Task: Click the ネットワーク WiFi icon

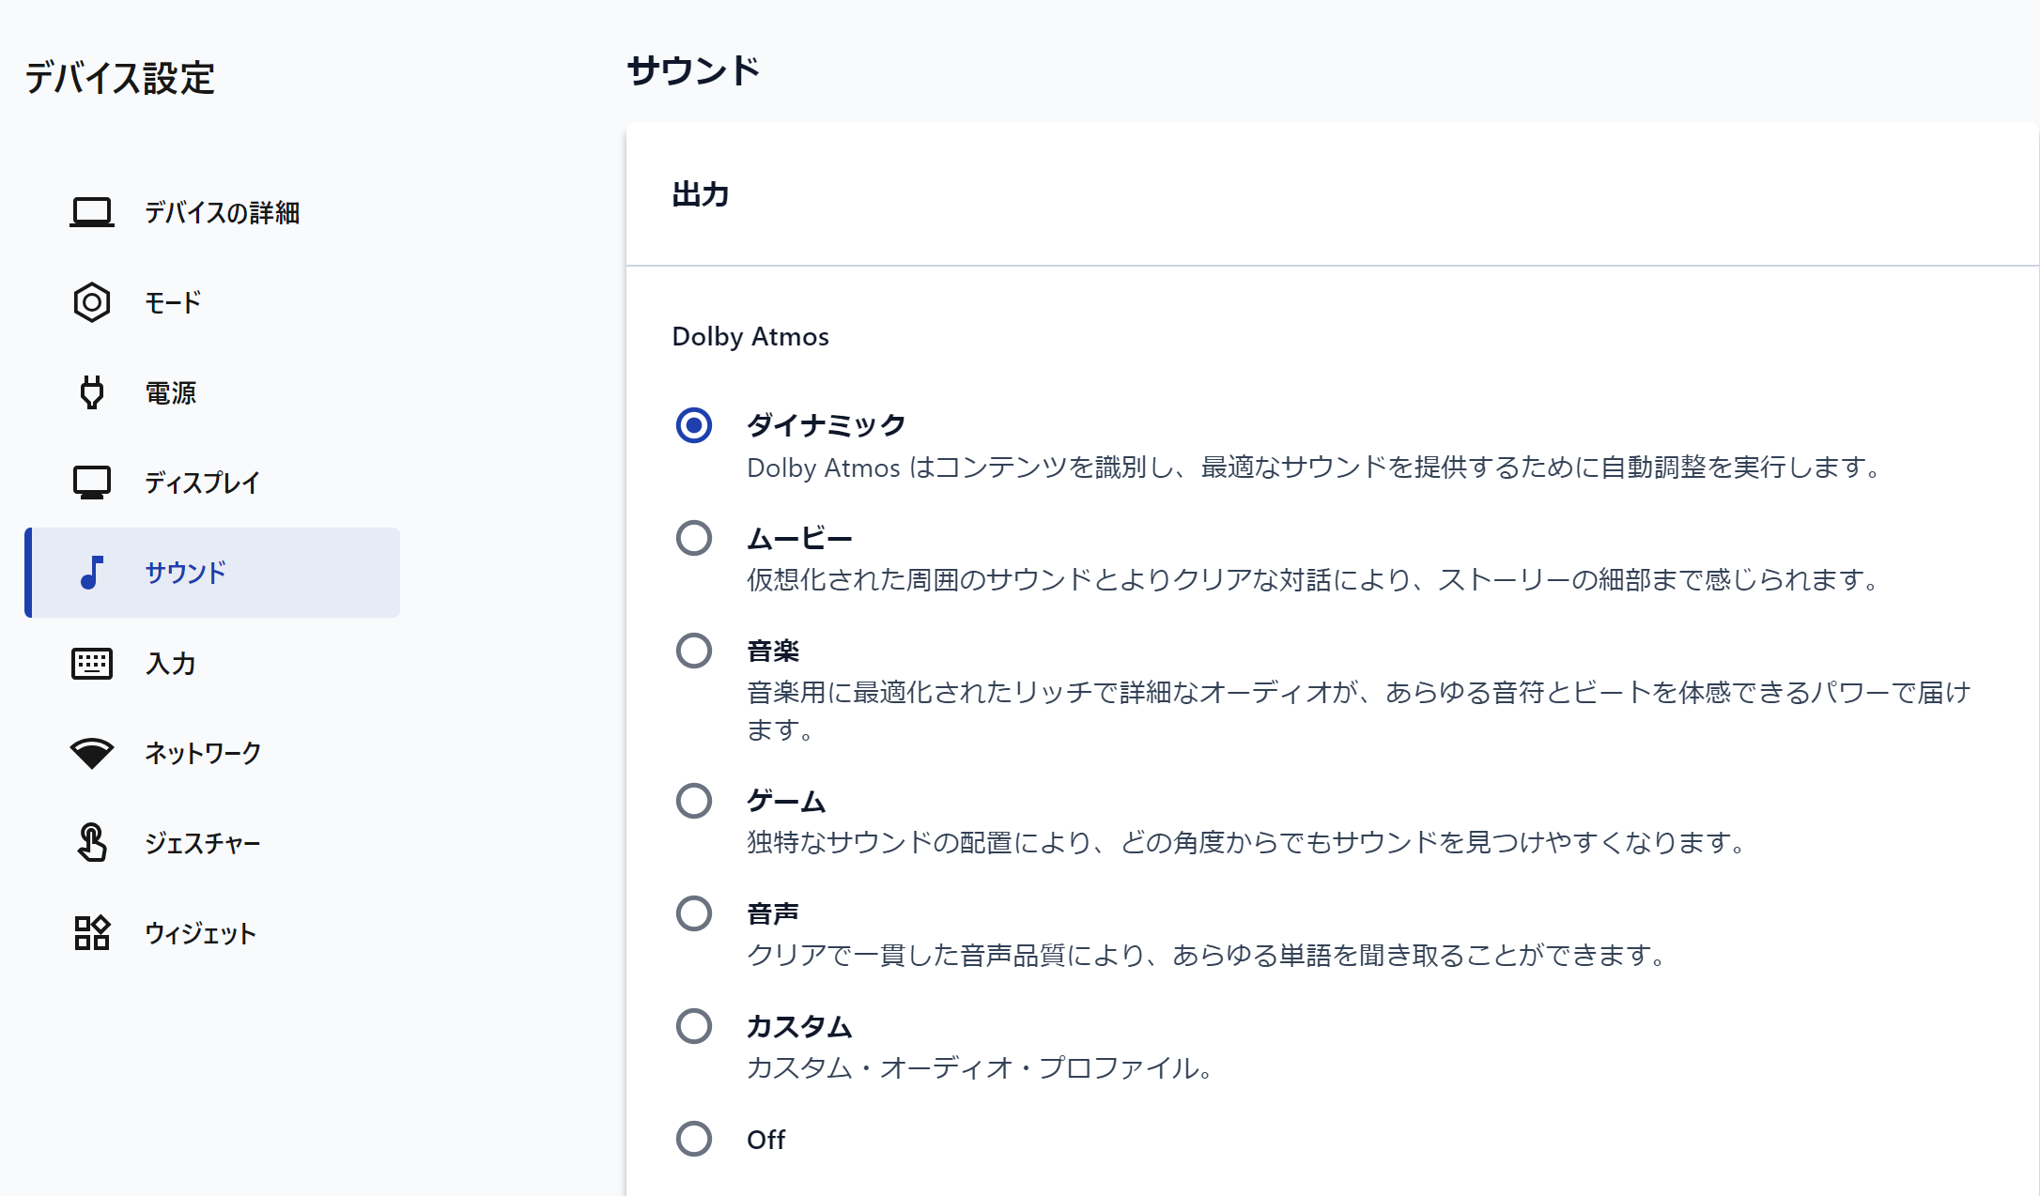Action: point(90,752)
